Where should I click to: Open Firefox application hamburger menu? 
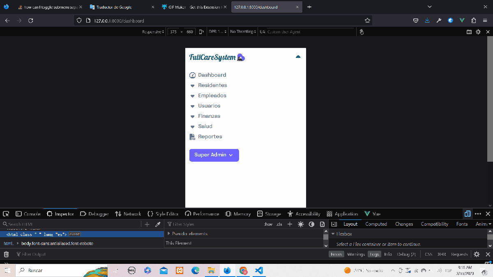click(485, 21)
